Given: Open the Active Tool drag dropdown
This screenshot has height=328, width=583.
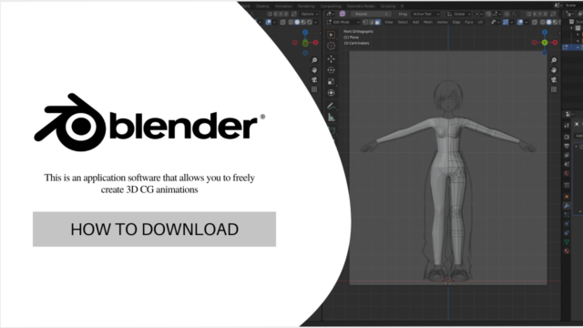Looking at the screenshot, I should (x=424, y=15).
